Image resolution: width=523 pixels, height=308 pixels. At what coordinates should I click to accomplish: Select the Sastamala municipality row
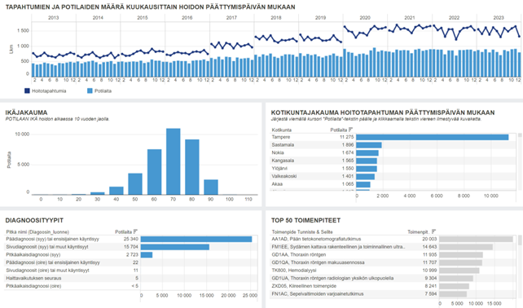click(393, 145)
